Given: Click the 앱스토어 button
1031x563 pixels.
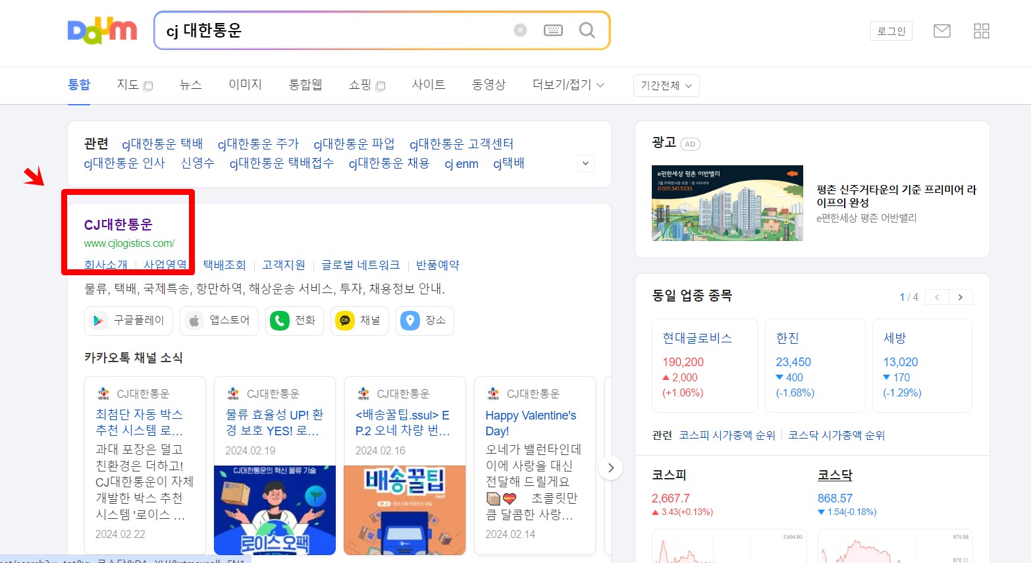Looking at the screenshot, I should pyautogui.click(x=219, y=321).
